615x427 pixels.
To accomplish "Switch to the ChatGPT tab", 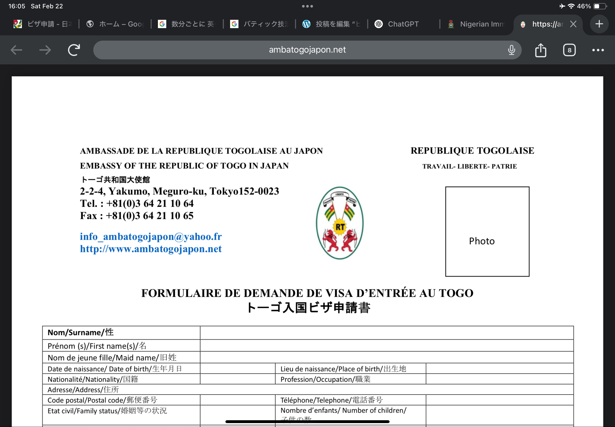I will [x=403, y=24].
